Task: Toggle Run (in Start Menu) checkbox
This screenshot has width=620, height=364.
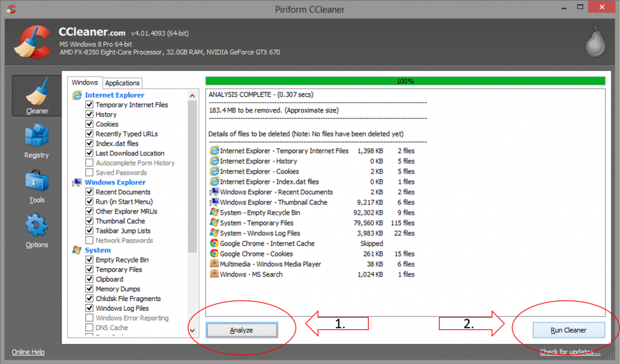Action: pyautogui.click(x=90, y=202)
